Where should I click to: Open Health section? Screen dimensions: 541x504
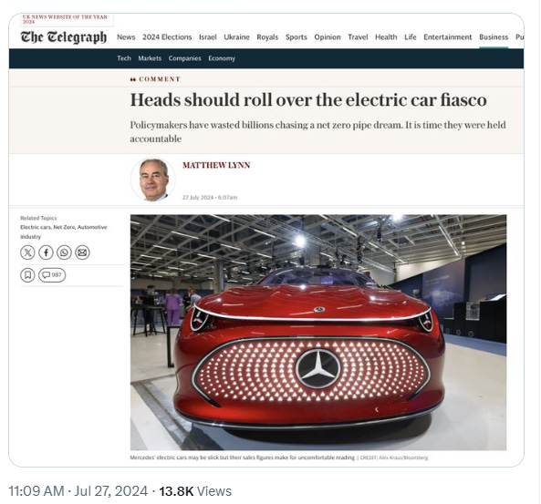(386, 37)
